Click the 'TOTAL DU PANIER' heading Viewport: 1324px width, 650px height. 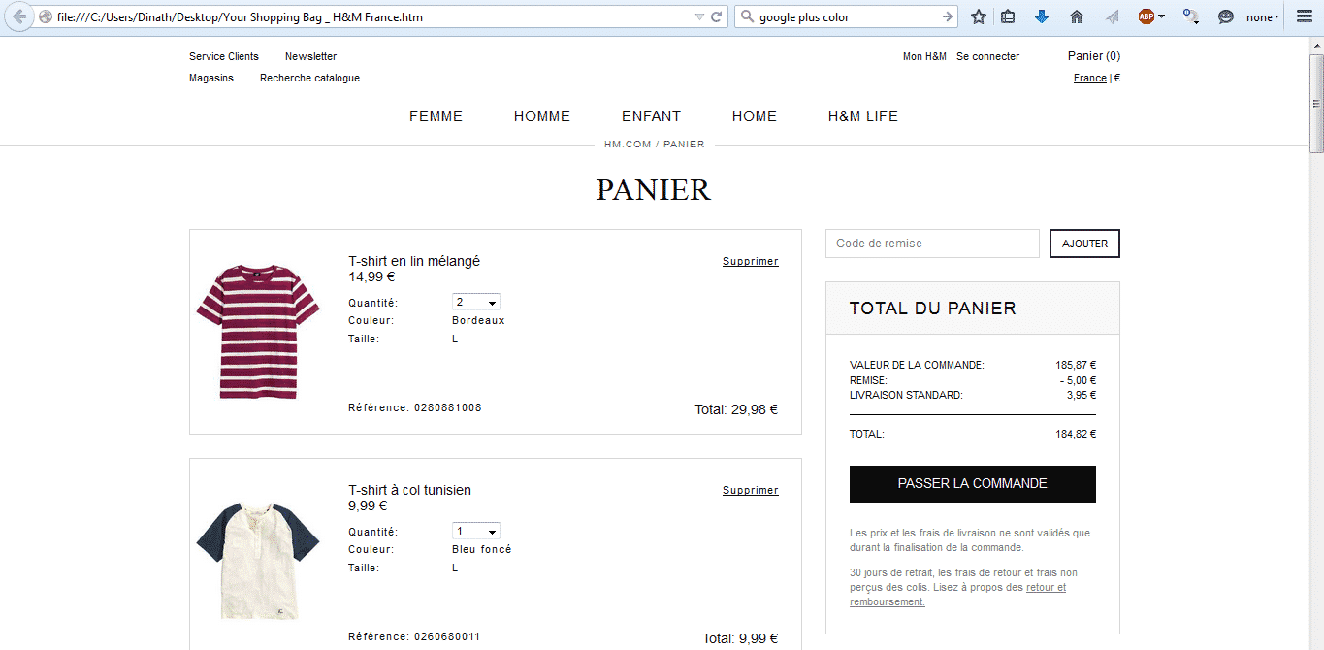pos(933,309)
